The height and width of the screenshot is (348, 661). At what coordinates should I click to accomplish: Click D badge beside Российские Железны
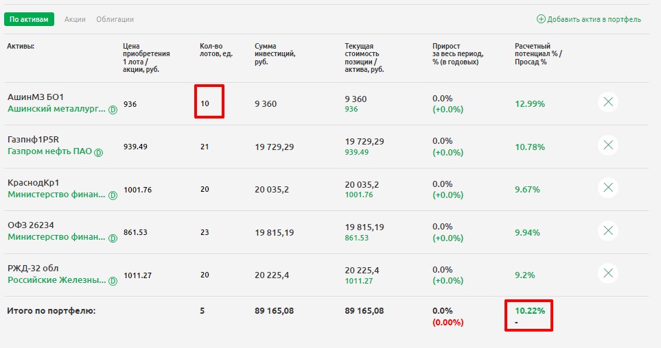pyautogui.click(x=113, y=280)
